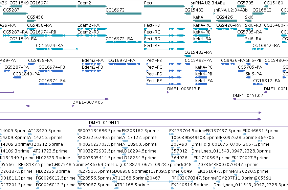Click EST label EK240614.5prime
The width and height of the screenshot is (288, 190).
(x=190, y=185)
